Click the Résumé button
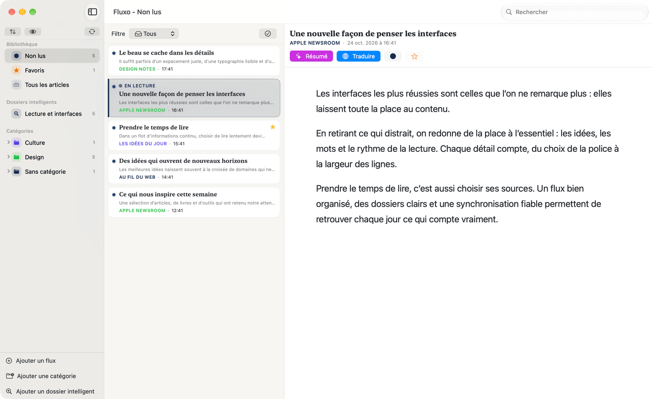The image size is (652, 399). (311, 56)
